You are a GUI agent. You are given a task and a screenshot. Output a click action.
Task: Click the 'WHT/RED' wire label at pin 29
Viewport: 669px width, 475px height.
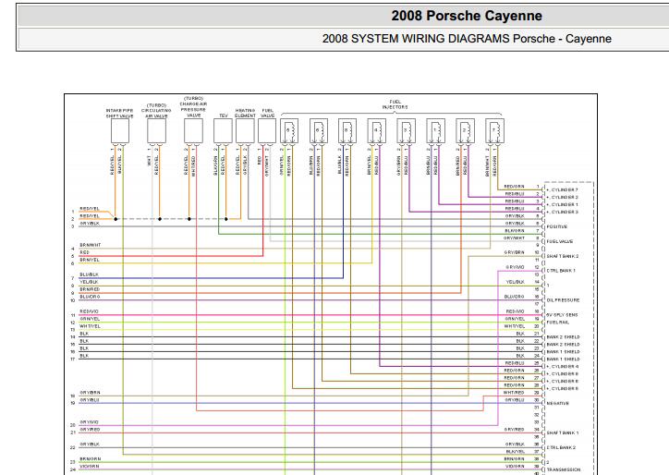tap(513, 393)
